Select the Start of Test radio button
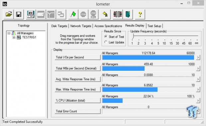The height and width of the screenshot is (126, 206). (x=106, y=37)
